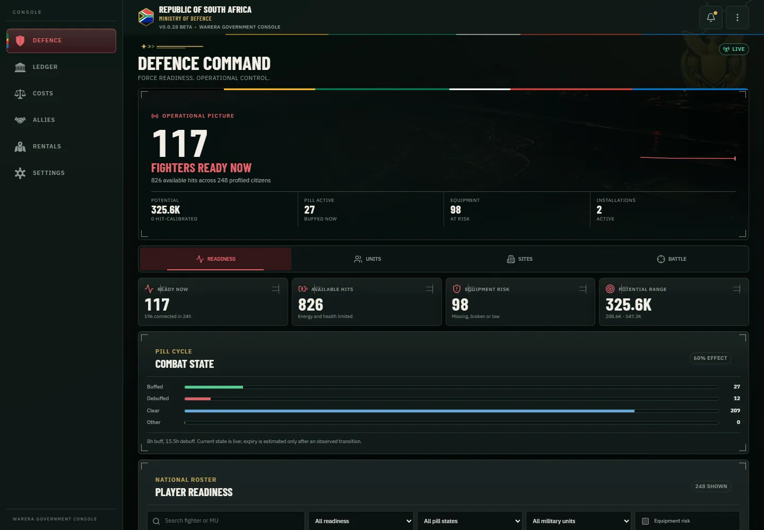Click the target icon on Potential Range card
Viewport: 764px width, 530px height.
pyautogui.click(x=610, y=289)
